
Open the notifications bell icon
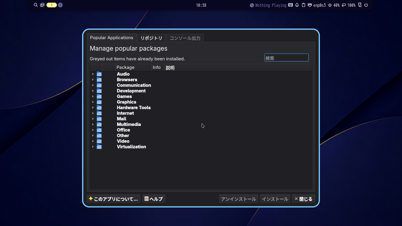click(x=297, y=5)
